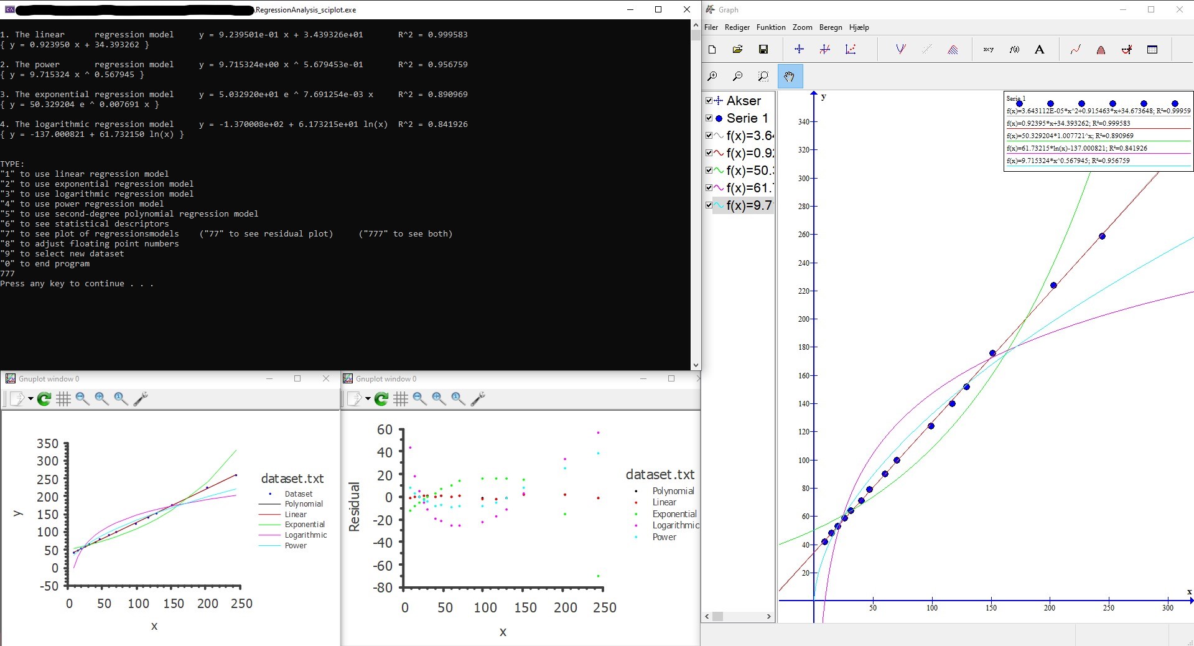The width and height of the screenshot is (1194, 646).
Task: Click autoscale magnifier in residual-plot Gnuplot window
Action: click(x=458, y=399)
